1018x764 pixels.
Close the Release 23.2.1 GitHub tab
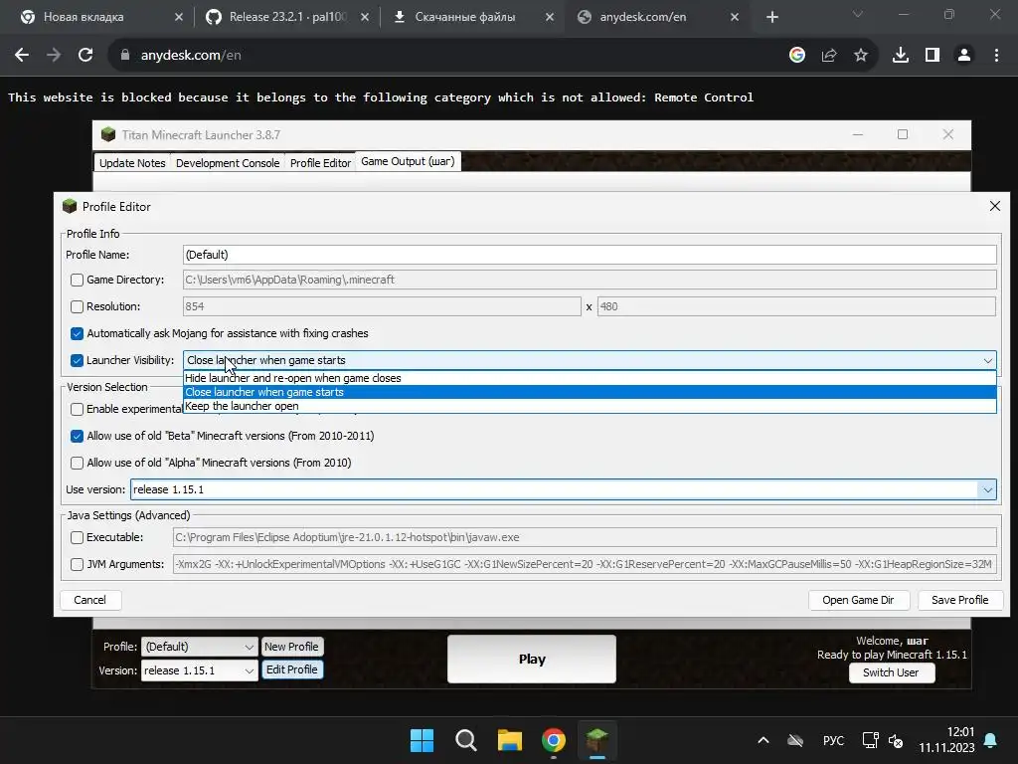[365, 17]
